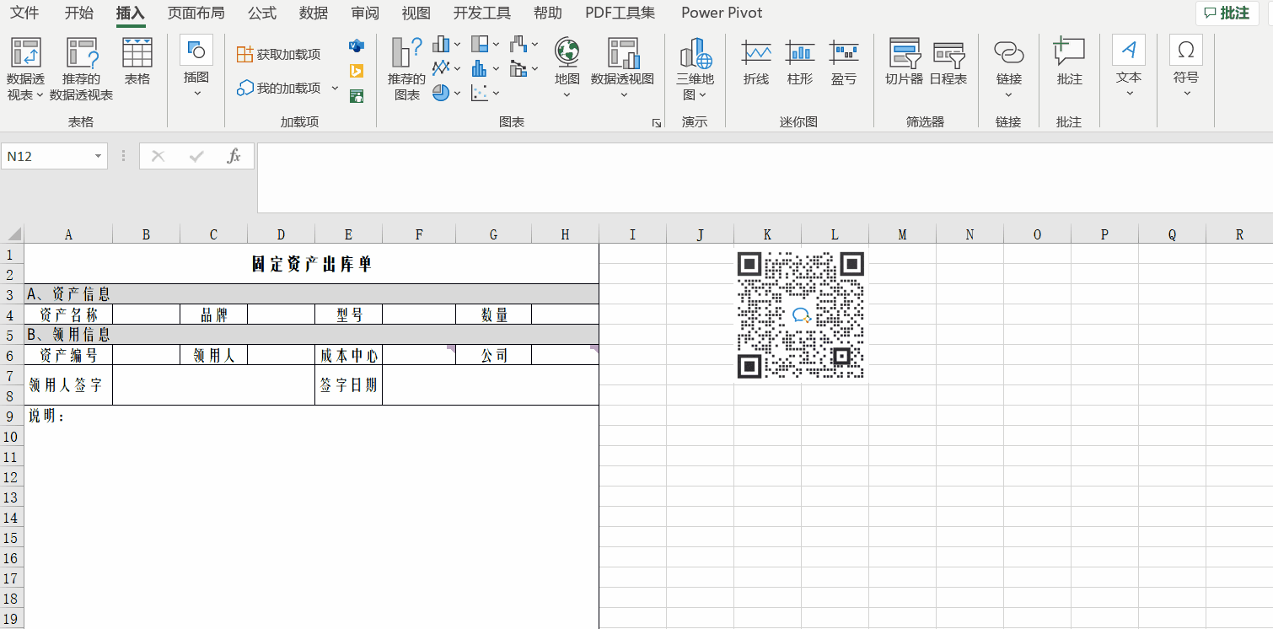This screenshot has width=1273, height=629.
Task: Click the Select All corner button
Action: click(x=12, y=234)
